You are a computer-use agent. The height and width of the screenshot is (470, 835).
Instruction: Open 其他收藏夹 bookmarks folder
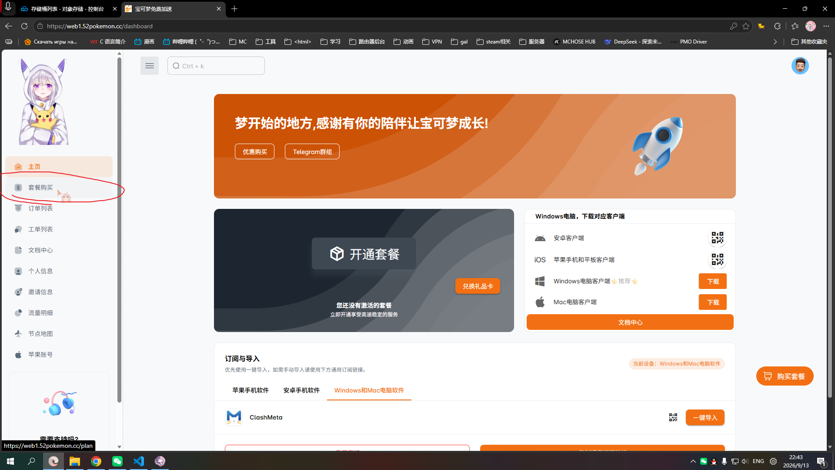(x=809, y=42)
